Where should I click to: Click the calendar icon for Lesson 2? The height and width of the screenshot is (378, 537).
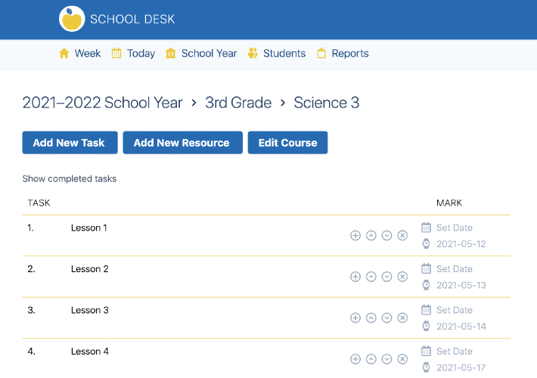click(x=426, y=268)
